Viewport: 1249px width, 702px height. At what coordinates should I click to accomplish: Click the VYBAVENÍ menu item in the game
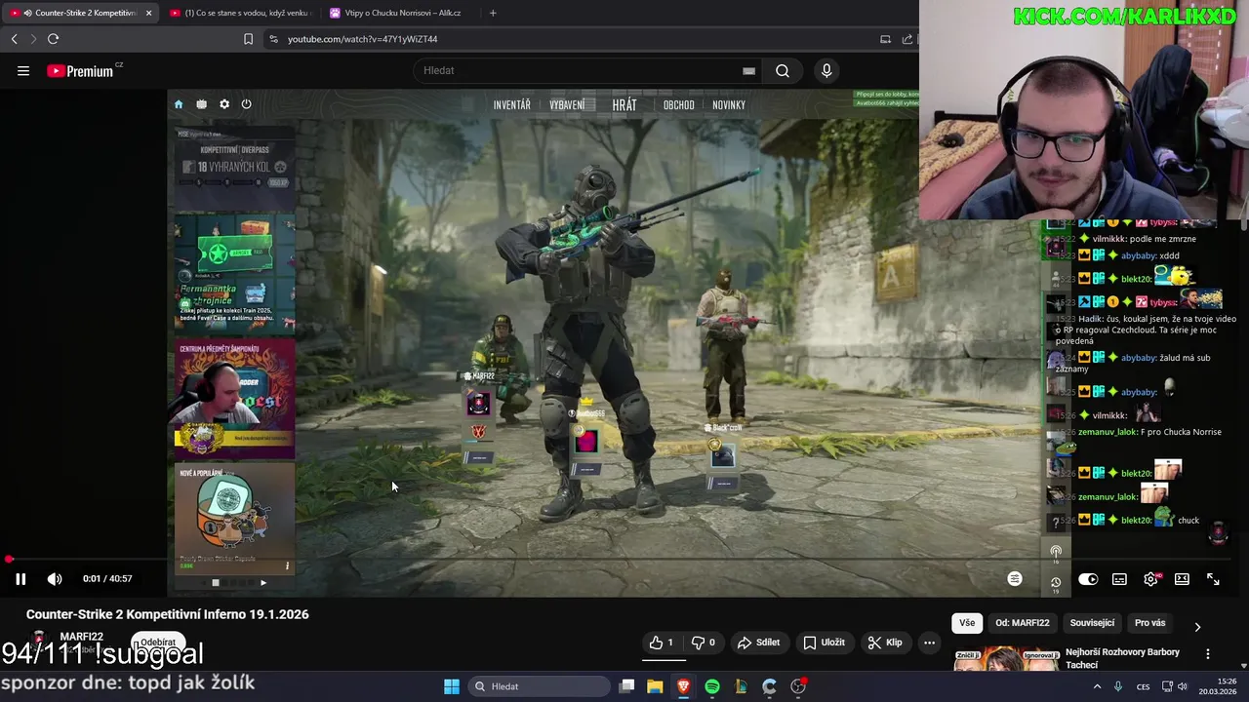(x=567, y=105)
